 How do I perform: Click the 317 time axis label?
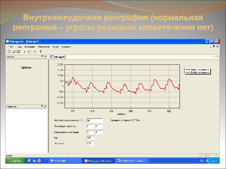tap(73, 111)
